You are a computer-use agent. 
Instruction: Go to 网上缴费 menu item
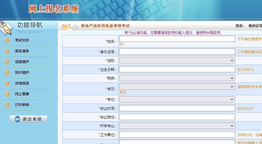click(22, 94)
